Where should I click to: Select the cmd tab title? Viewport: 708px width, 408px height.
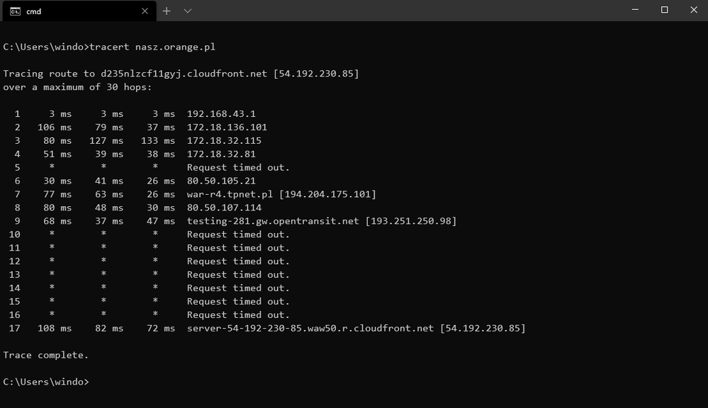[x=34, y=11]
